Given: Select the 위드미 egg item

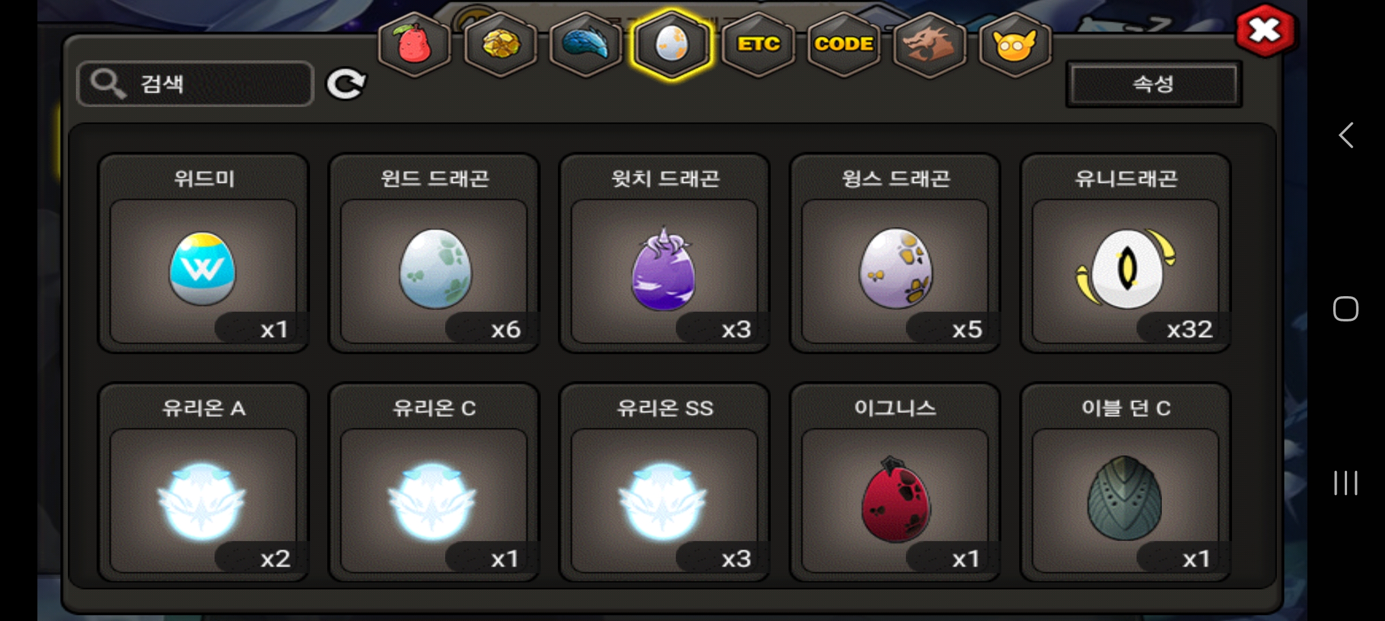Looking at the screenshot, I should click(x=204, y=253).
